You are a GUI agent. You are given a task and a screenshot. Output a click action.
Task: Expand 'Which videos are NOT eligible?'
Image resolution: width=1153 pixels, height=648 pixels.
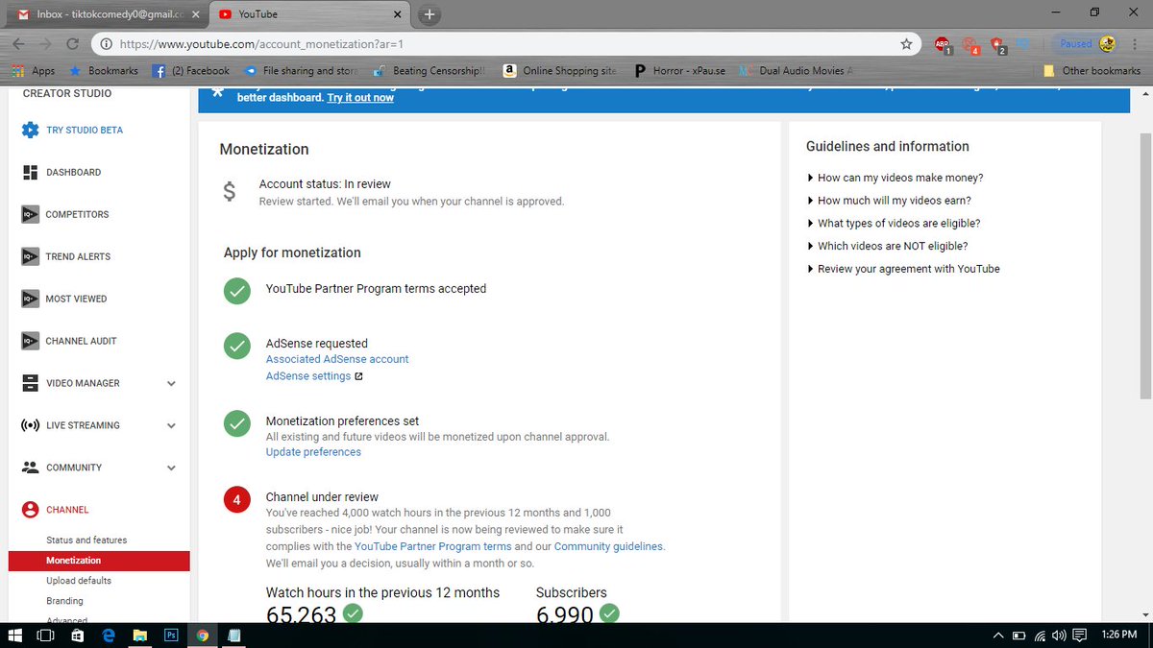[x=887, y=247]
